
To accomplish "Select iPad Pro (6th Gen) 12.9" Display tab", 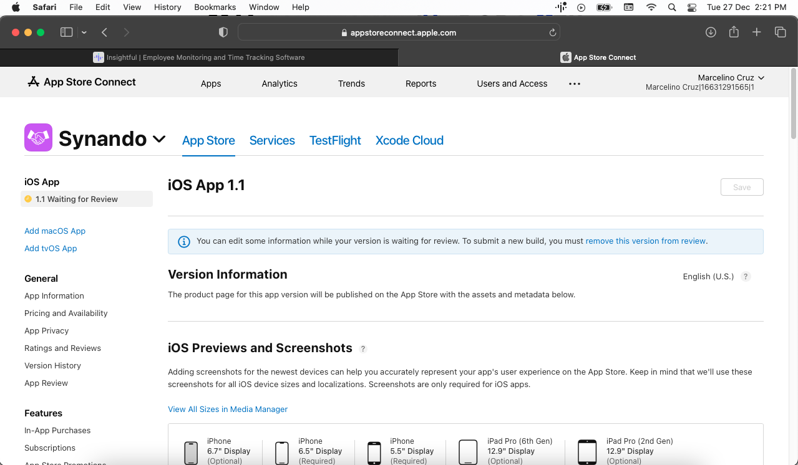I will 506,451.
